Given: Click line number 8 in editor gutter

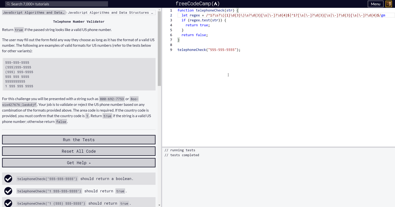Looking at the screenshot, I should click(171, 45).
